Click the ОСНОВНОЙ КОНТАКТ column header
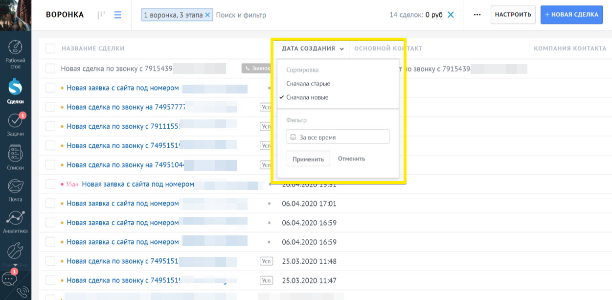This screenshot has width=612, height=300. click(388, 48)
